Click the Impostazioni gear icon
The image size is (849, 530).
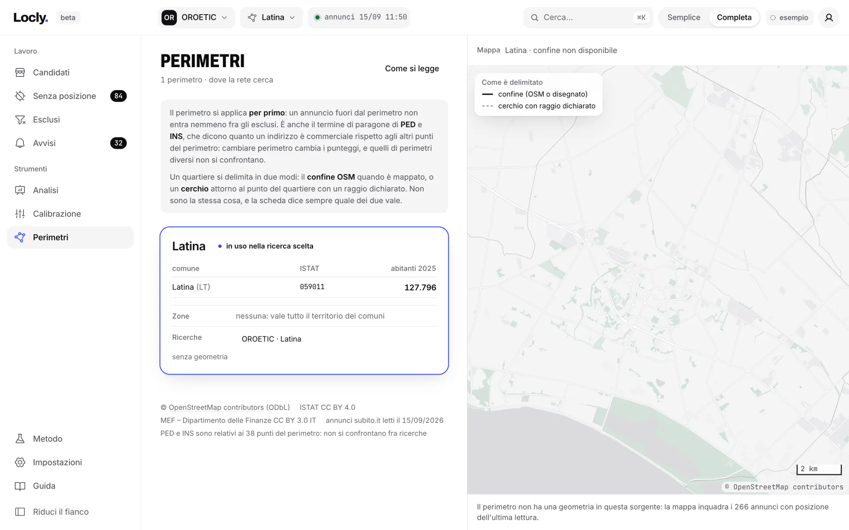[x=20, y=462]
